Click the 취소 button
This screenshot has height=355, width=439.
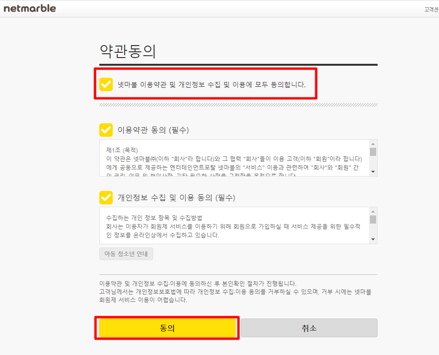pos(309,328)
